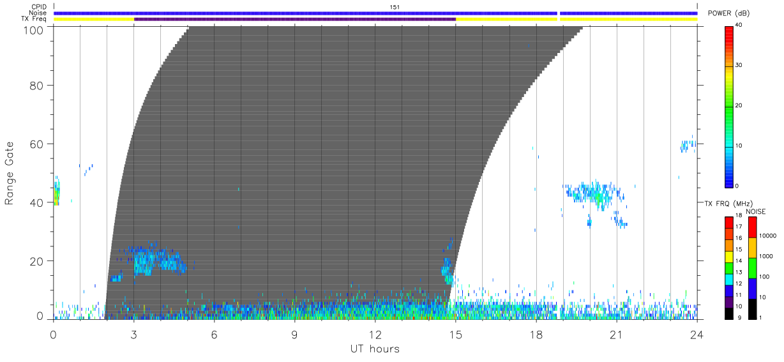Click the 15 tick on UT hours axis
Image resolution: width=784 pixels, height=362 pixels.
pyautogui.click(x=455, y=334)
